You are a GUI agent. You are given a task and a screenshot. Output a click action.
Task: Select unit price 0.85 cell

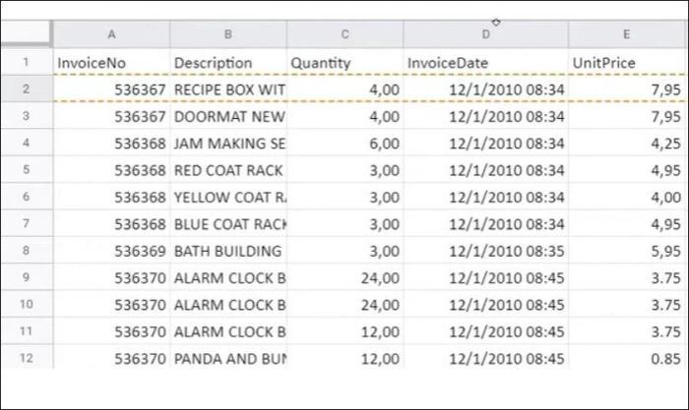[x=627, y=358]
